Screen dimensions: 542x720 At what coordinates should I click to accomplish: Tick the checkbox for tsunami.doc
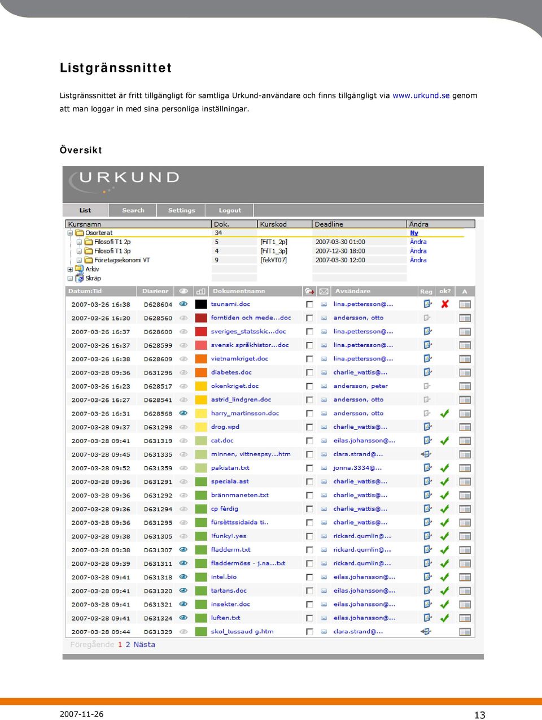click(x=309, y=305)
